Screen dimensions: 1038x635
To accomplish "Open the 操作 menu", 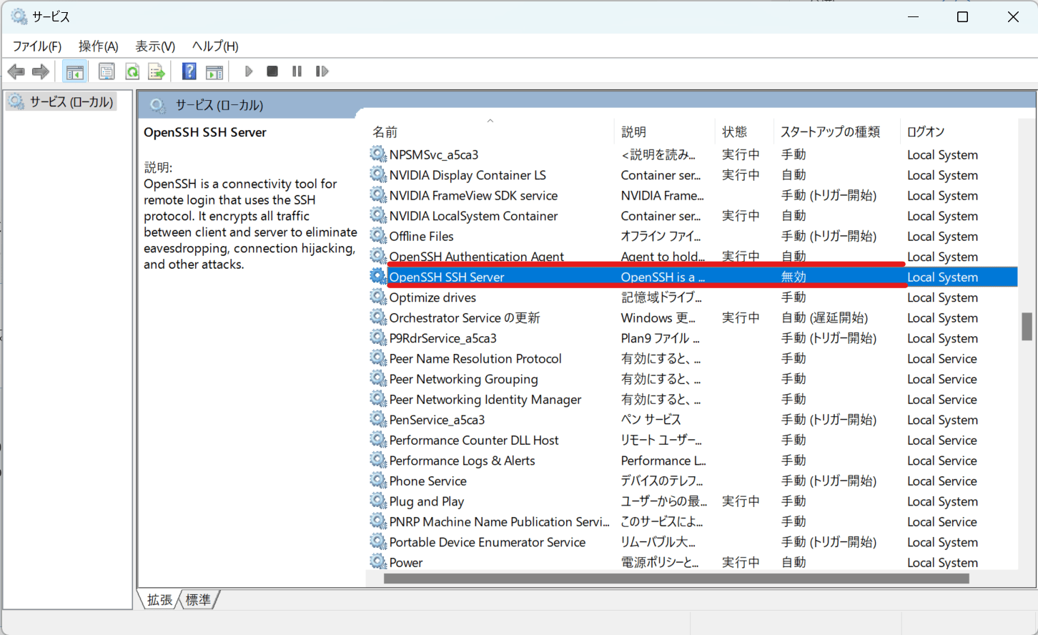I will point(98,46).
